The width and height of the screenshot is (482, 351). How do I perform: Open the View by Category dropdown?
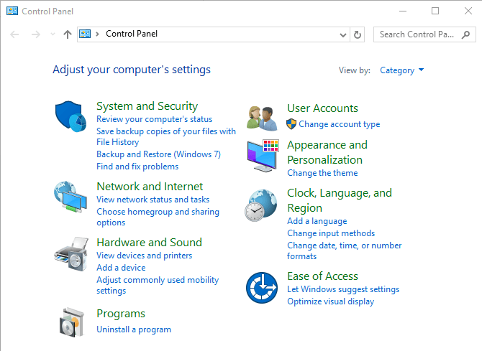coord(402,70)
